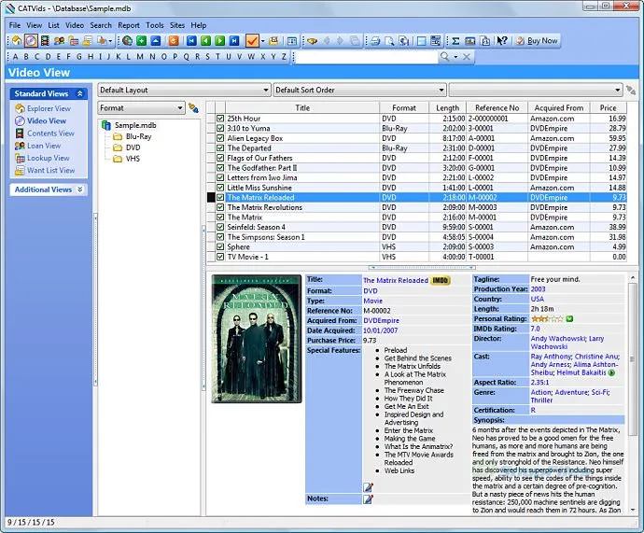
Task: Expand the Additional Views panel
Action: click(x=79, y=189)
